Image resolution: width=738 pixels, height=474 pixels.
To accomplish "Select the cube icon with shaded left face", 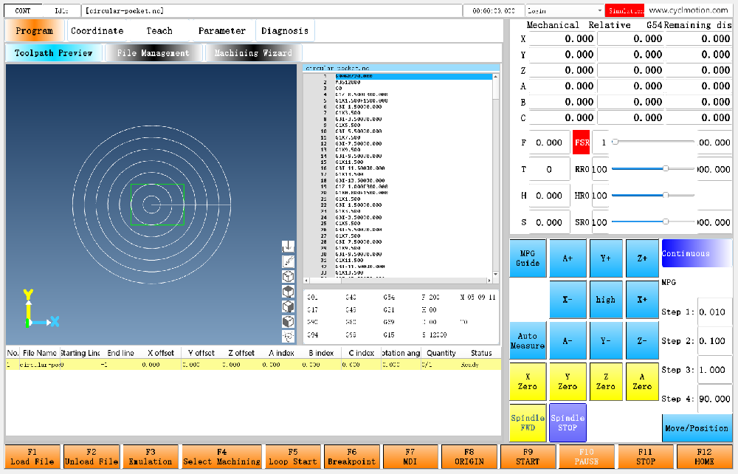I will [288, 321].
